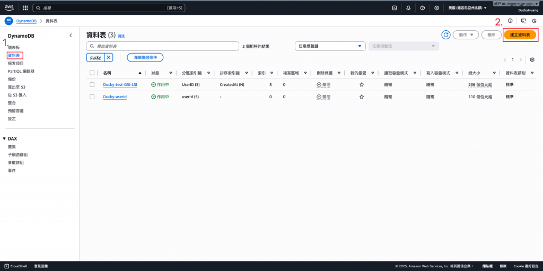Sort by 狀態 column
543x271 pixels.
pyautogui.click(x=171, y=73)
